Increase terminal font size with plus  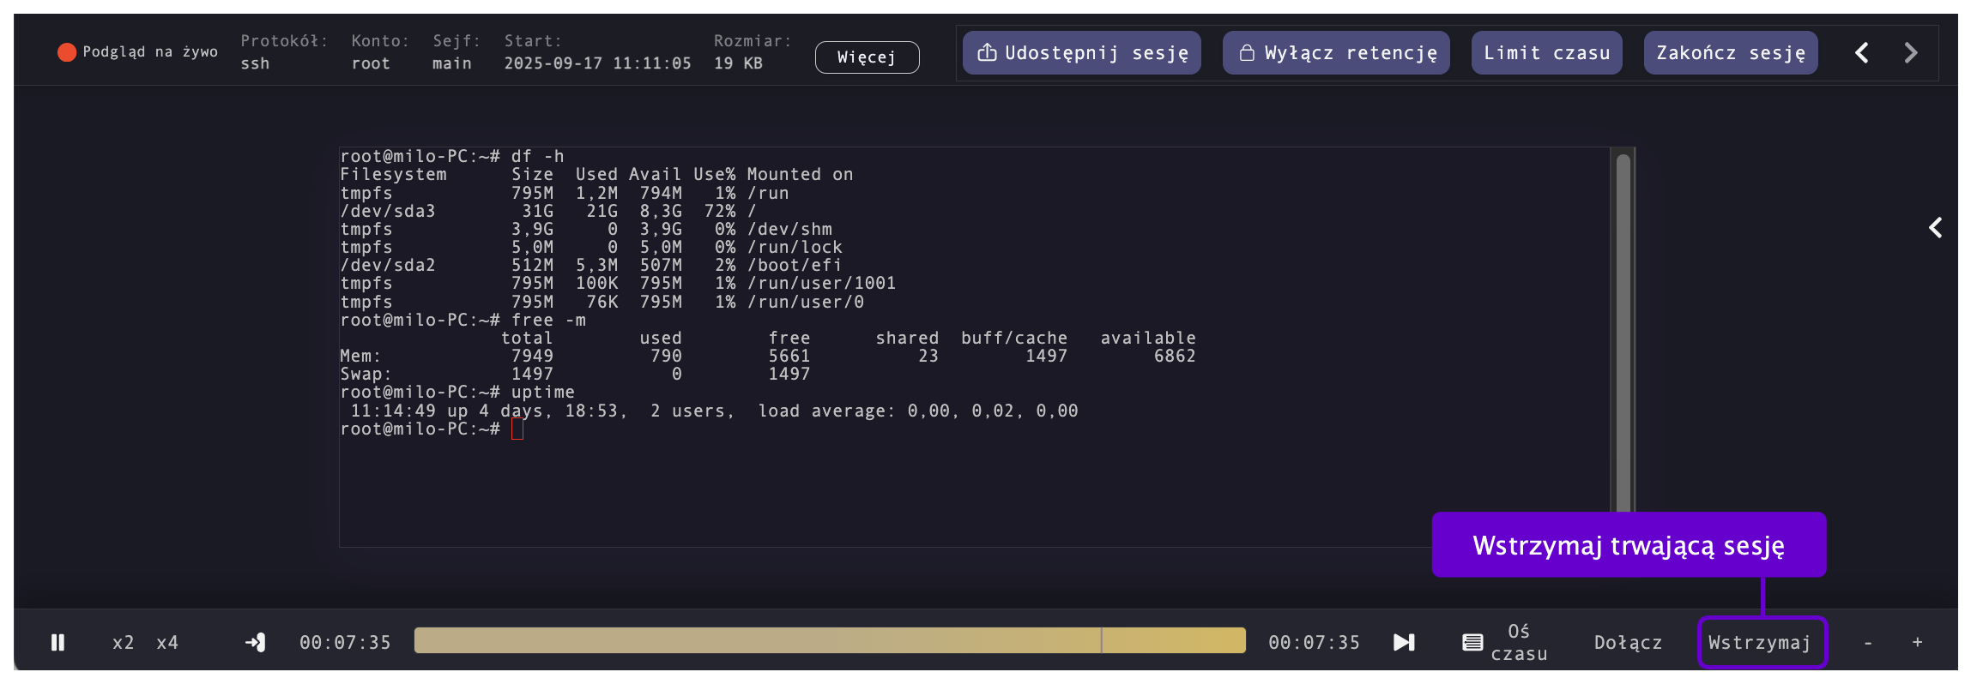coord(1917,643)
